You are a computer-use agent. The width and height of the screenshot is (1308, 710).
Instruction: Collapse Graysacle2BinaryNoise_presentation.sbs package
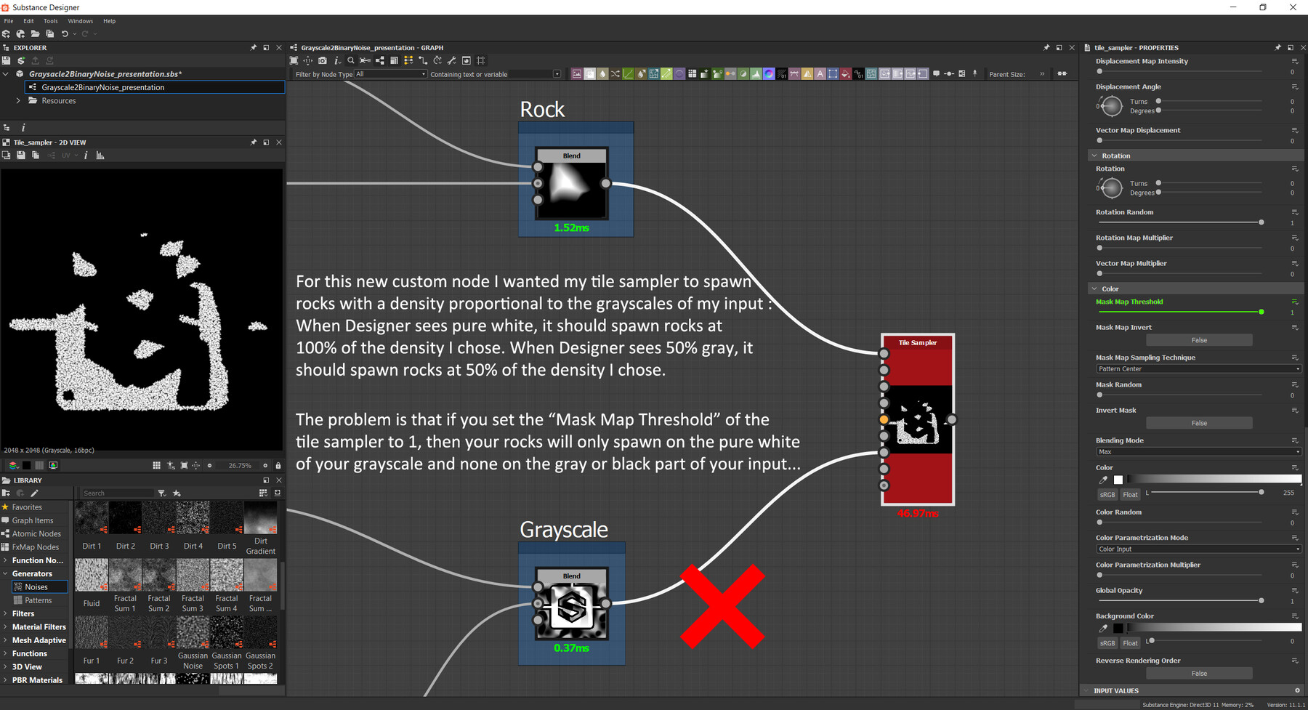pos(6,74)
